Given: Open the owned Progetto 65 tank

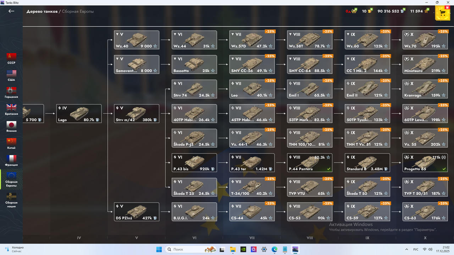Looking at the screenshot, I should (425, 163).
